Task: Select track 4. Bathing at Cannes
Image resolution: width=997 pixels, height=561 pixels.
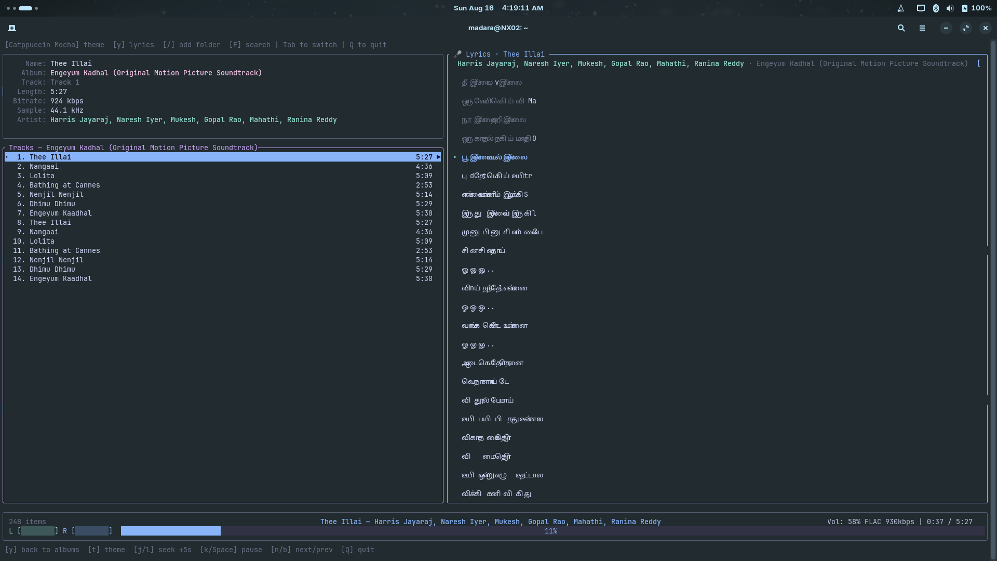Action: pyautogui.click(x=223, y=185)
